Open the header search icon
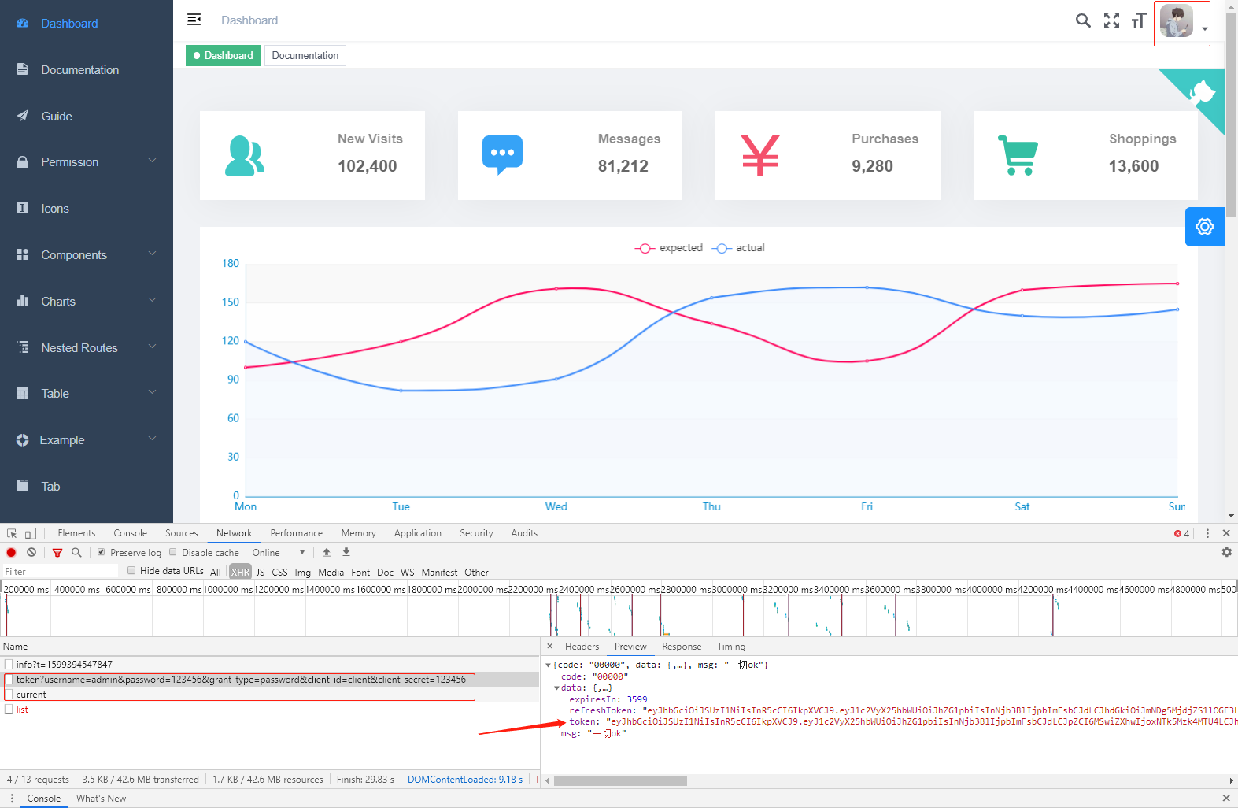The width and height of the screenshot is (1238, 808). point(1083,20)
